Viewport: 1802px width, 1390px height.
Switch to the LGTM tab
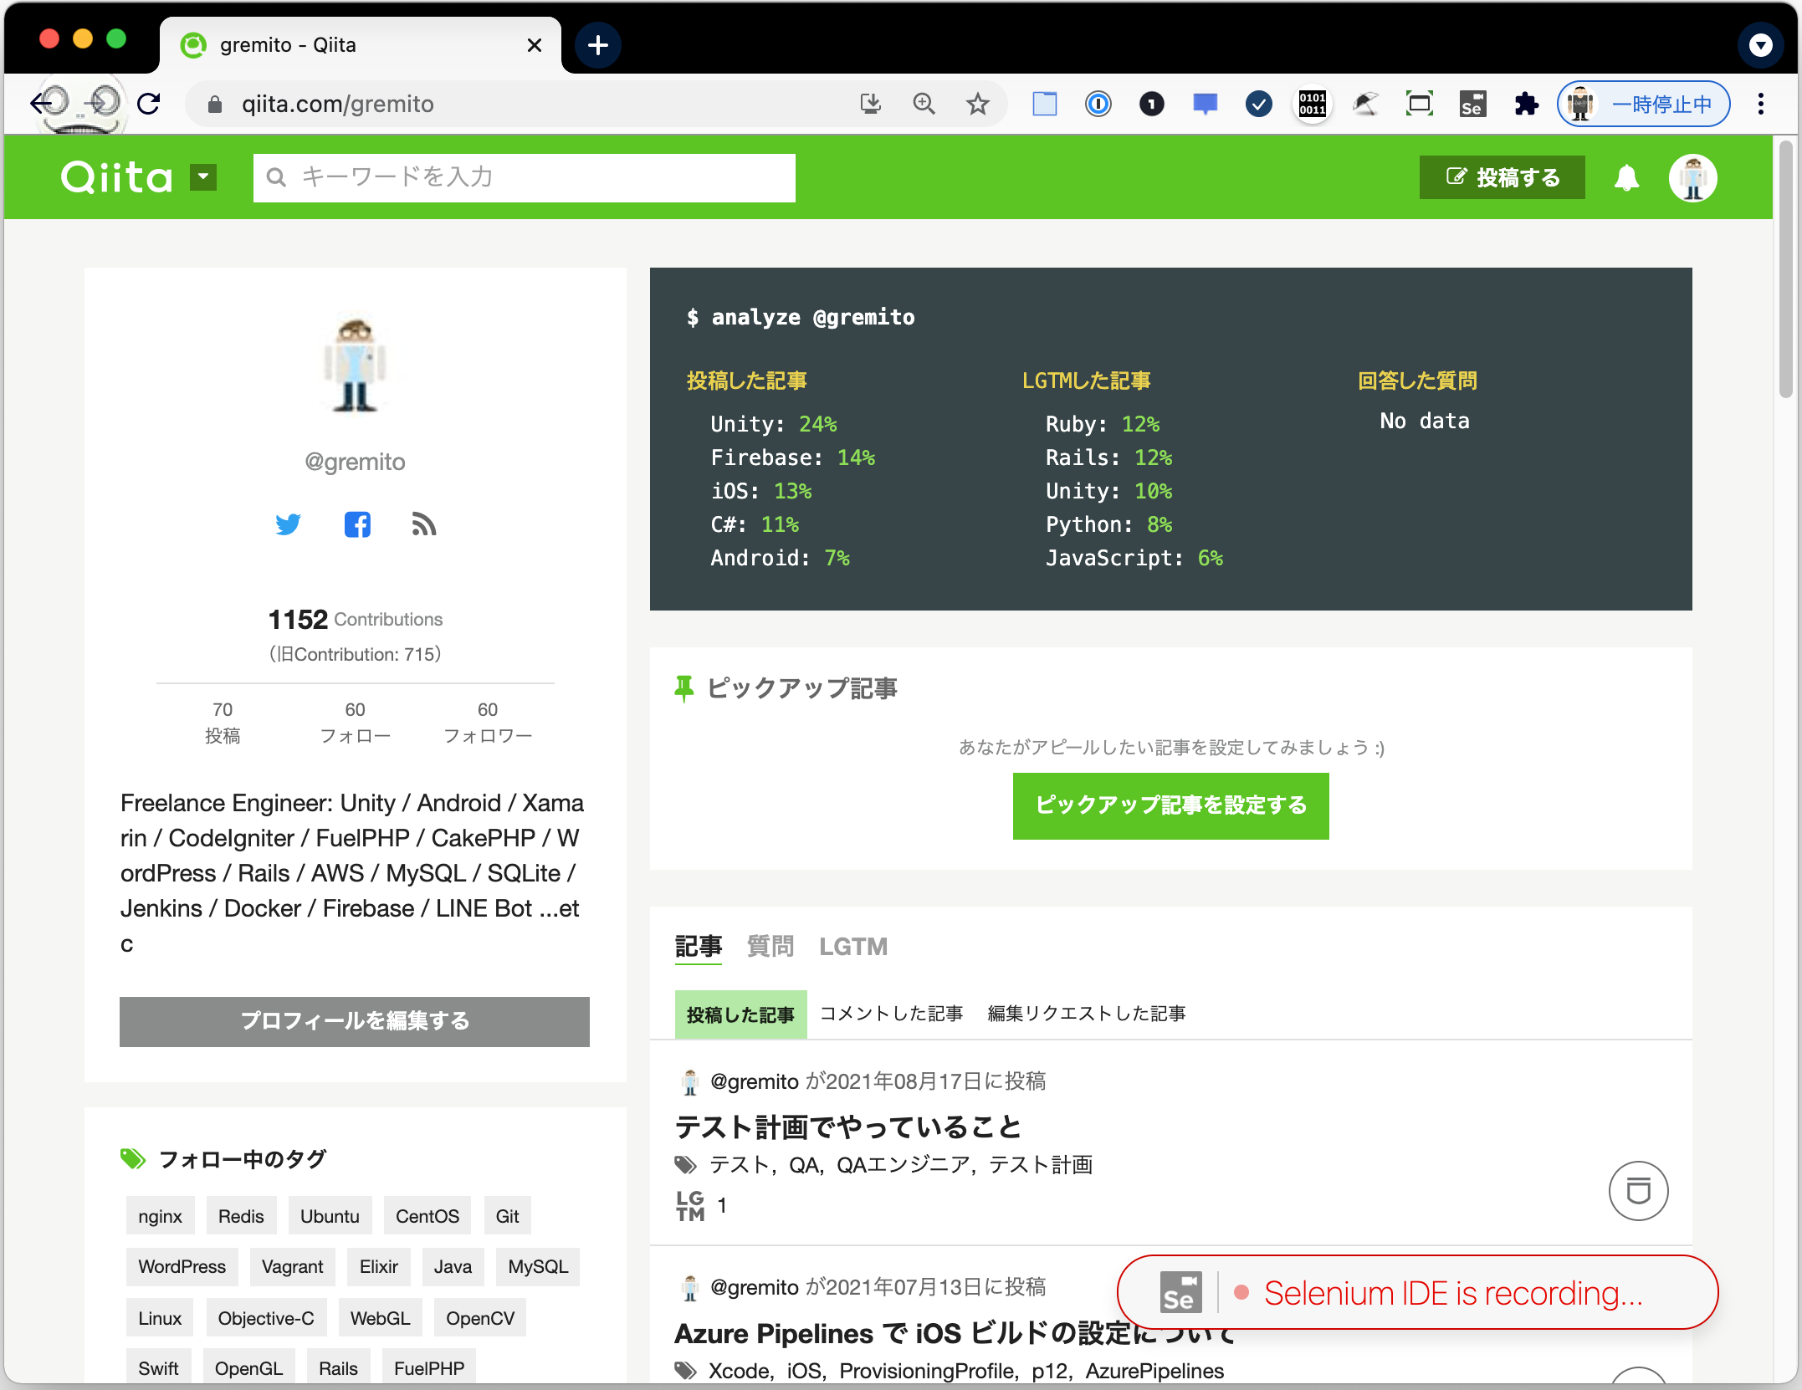[853, 946]
